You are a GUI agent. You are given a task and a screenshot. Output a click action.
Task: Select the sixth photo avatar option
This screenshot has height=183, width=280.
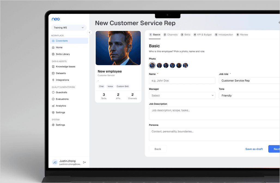[x=185, y=65]
